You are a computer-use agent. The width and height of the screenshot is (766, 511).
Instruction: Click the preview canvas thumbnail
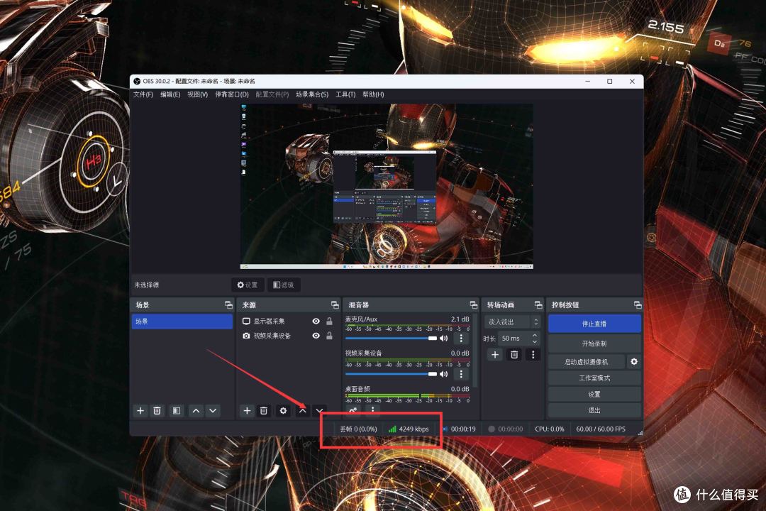[387, 187]
